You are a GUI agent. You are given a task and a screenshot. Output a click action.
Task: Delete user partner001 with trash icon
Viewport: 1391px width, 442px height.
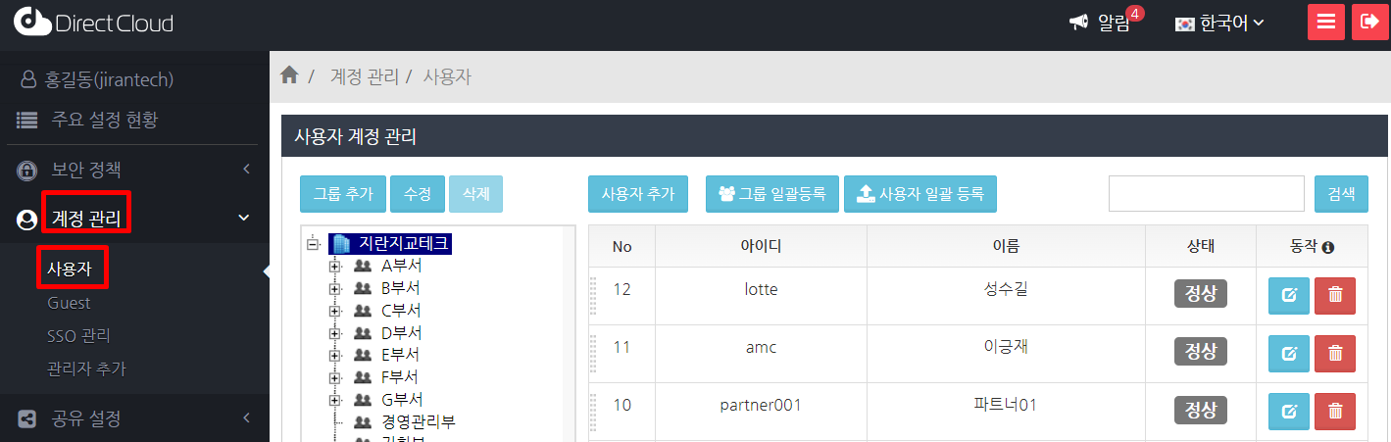click(1335, 412)
